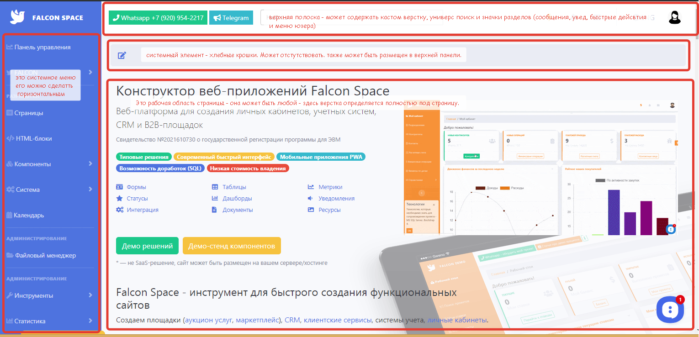Click the edit pencil icon in breadcrumbs bar
Screen dimensions: 699x337
pos(122,55)
